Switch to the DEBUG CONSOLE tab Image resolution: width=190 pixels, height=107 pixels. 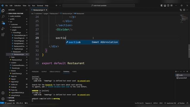55,72
